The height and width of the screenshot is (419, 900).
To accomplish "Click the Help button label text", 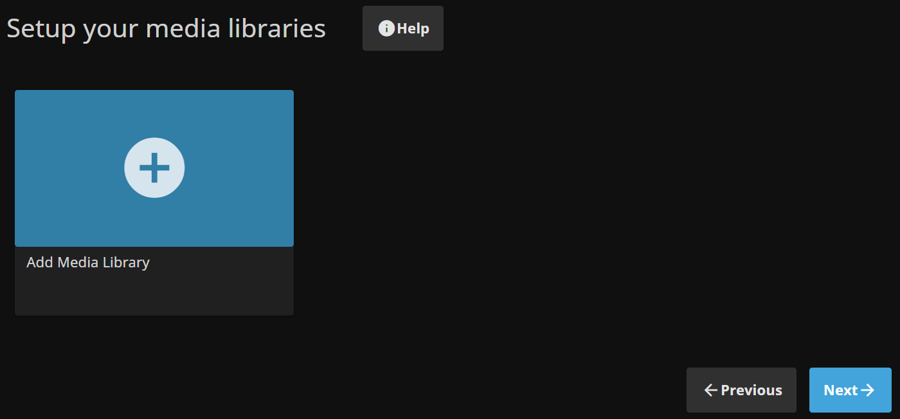I will [x=411, y=28].
